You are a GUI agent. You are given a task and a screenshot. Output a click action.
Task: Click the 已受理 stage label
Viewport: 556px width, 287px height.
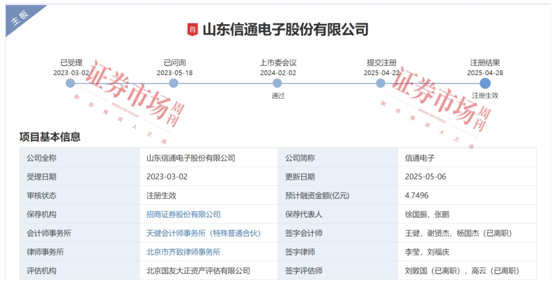tap(71, 63)
